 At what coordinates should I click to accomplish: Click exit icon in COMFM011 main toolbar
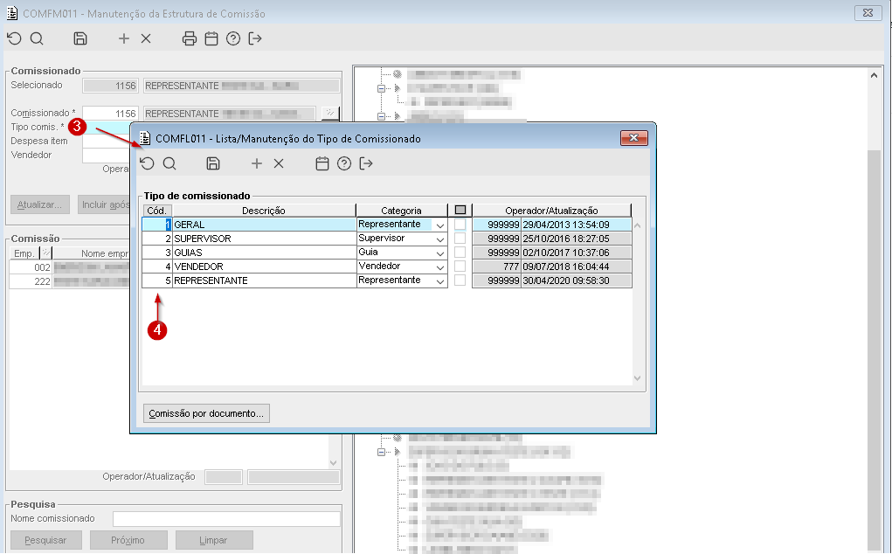[x=255, y=38]
